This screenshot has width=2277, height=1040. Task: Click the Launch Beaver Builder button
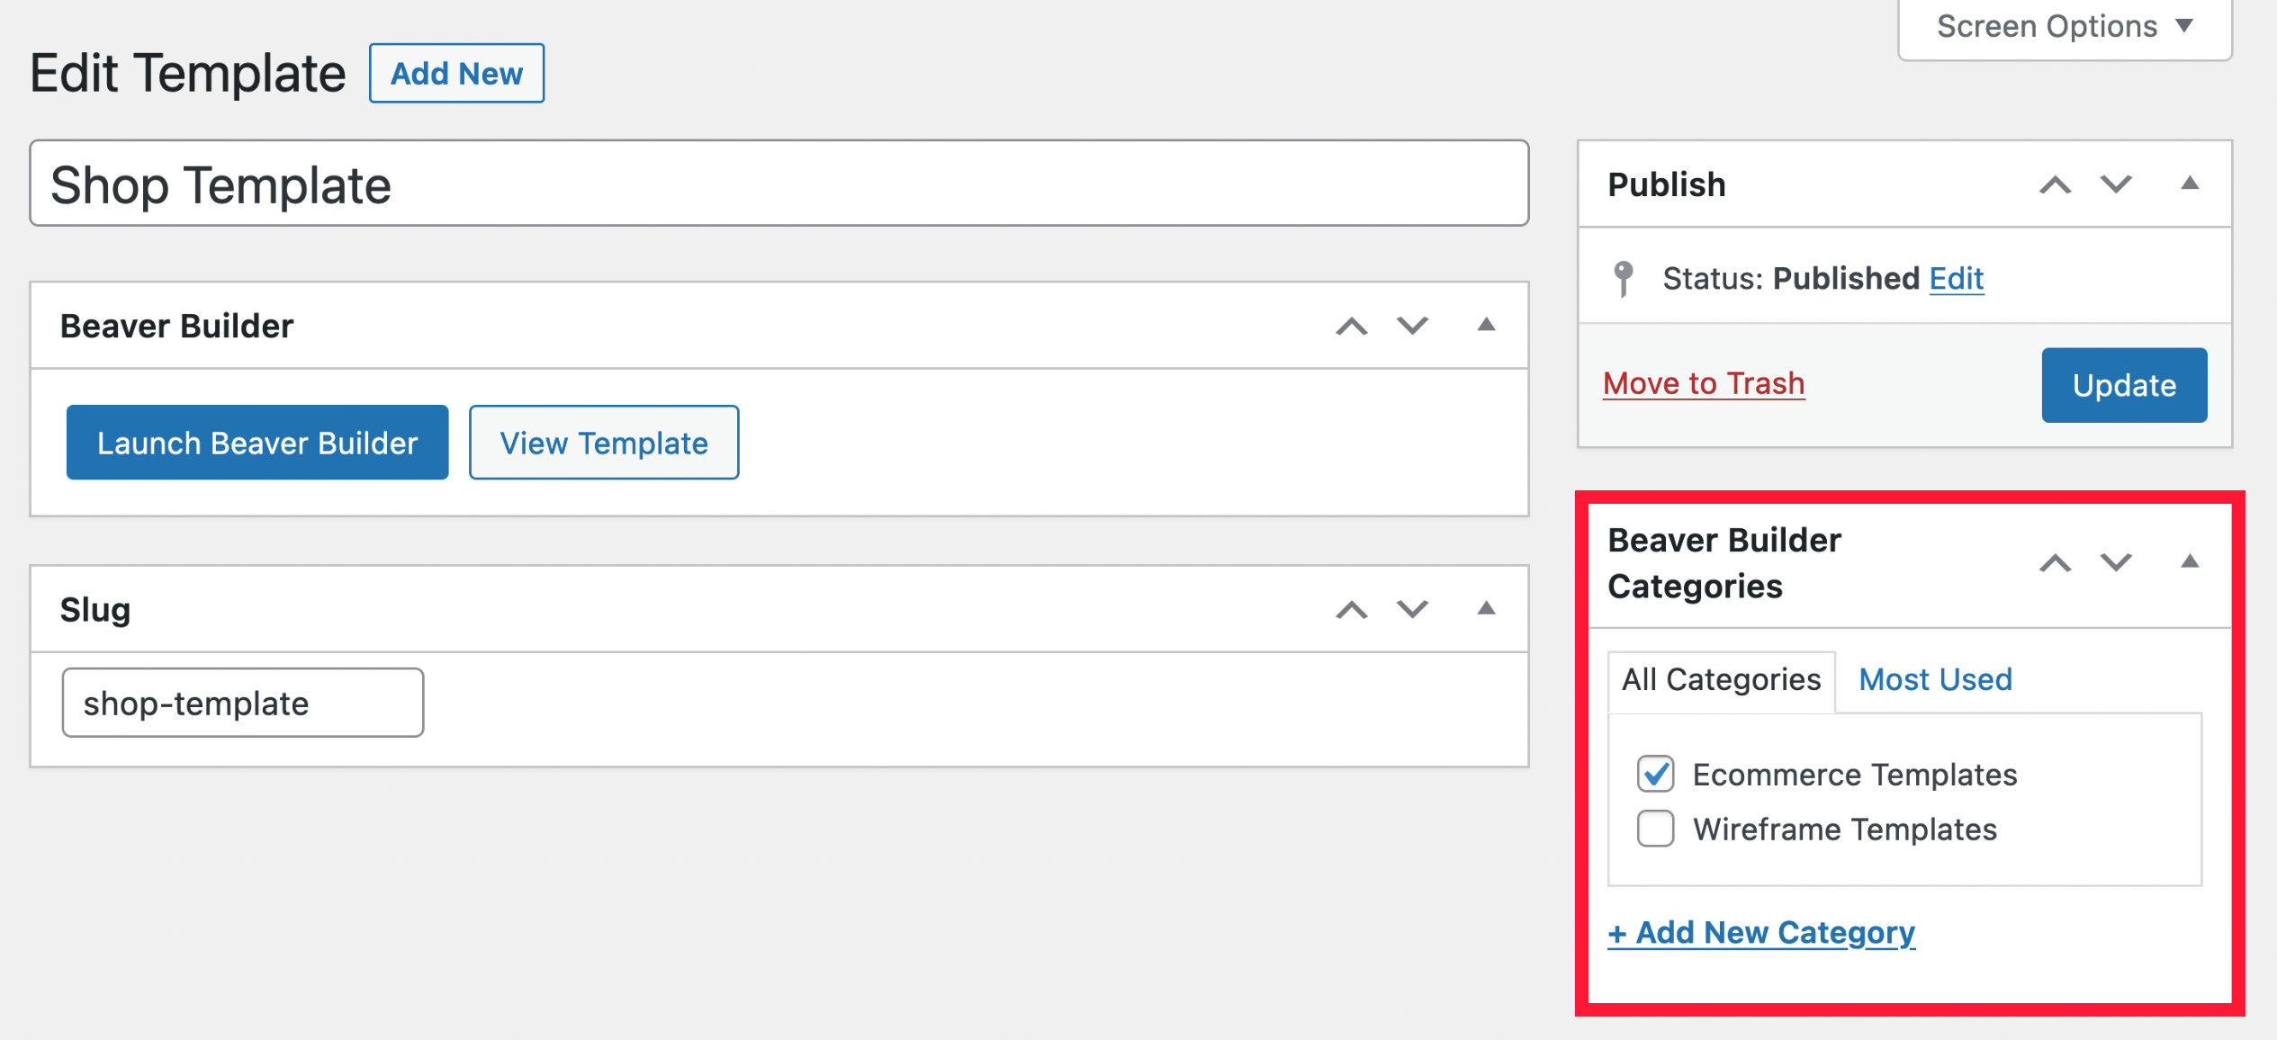(x=257, y=442)
